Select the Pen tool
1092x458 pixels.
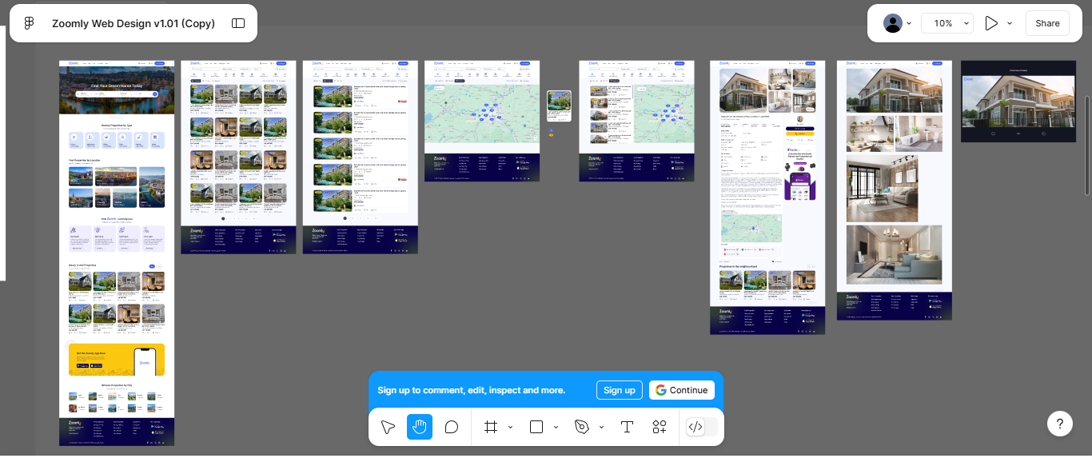[582, 427]
